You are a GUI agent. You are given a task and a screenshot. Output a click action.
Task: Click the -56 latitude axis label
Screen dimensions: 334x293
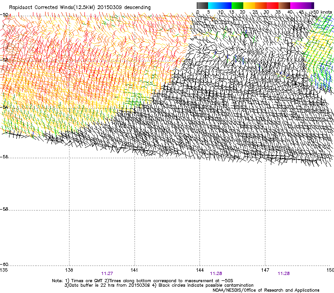(x=4, y=156)
